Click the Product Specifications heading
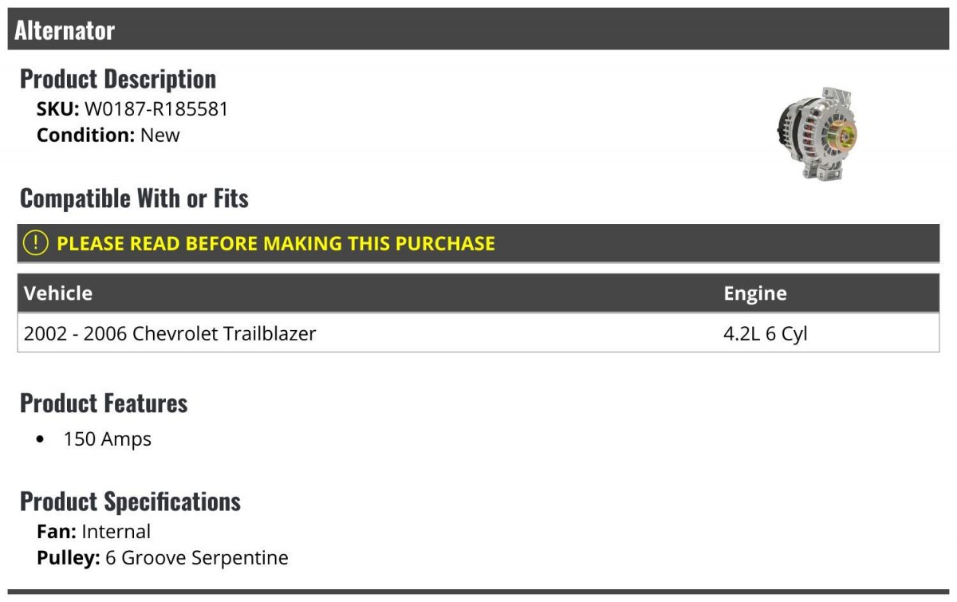 pos(130,502)
